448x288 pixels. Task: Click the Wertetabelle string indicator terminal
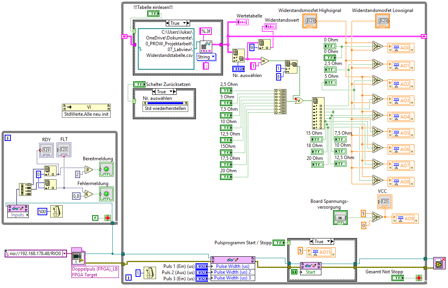click(242, 22)
